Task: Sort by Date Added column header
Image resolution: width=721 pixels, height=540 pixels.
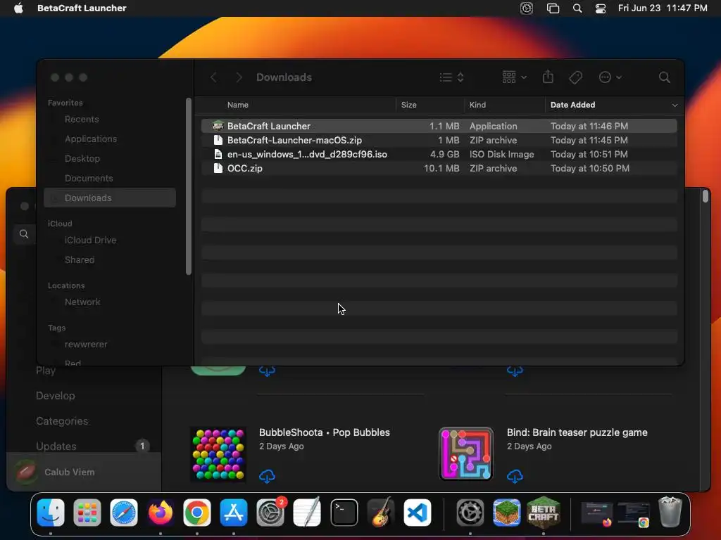Action: click(x=572, y=105)
